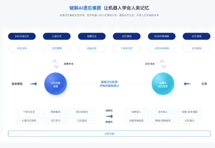Open the 多轮对话记忆 pill button
This screenshot has width=215, height=148.
[22, 36]
